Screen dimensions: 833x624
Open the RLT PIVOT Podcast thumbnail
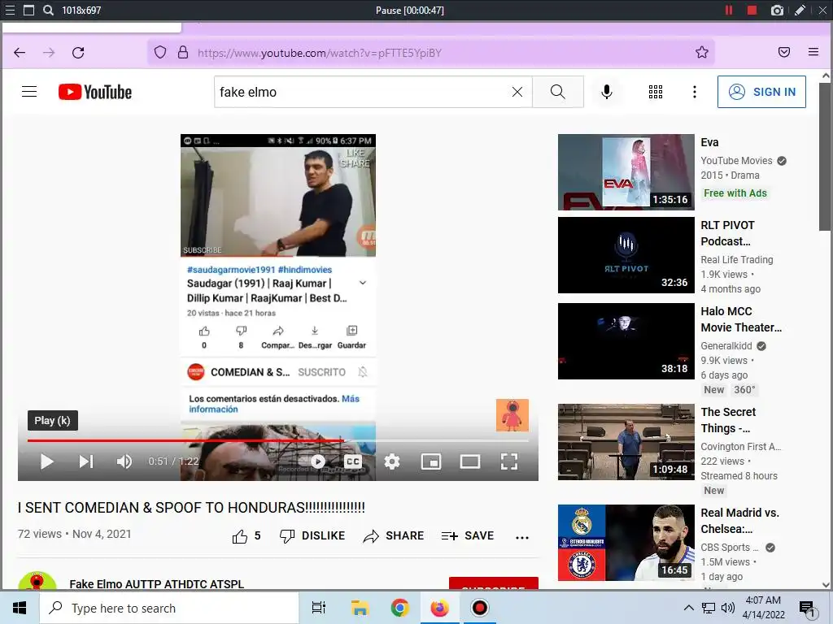point(626,254)
